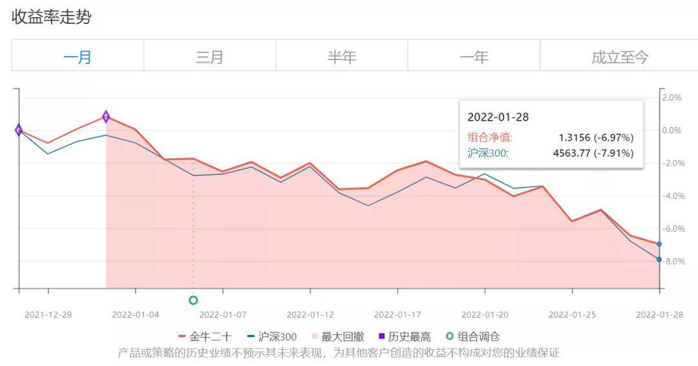Click the purple diamond at chart start
The image size is (698, 366).
pyautogui.click(x=19, y=130)
